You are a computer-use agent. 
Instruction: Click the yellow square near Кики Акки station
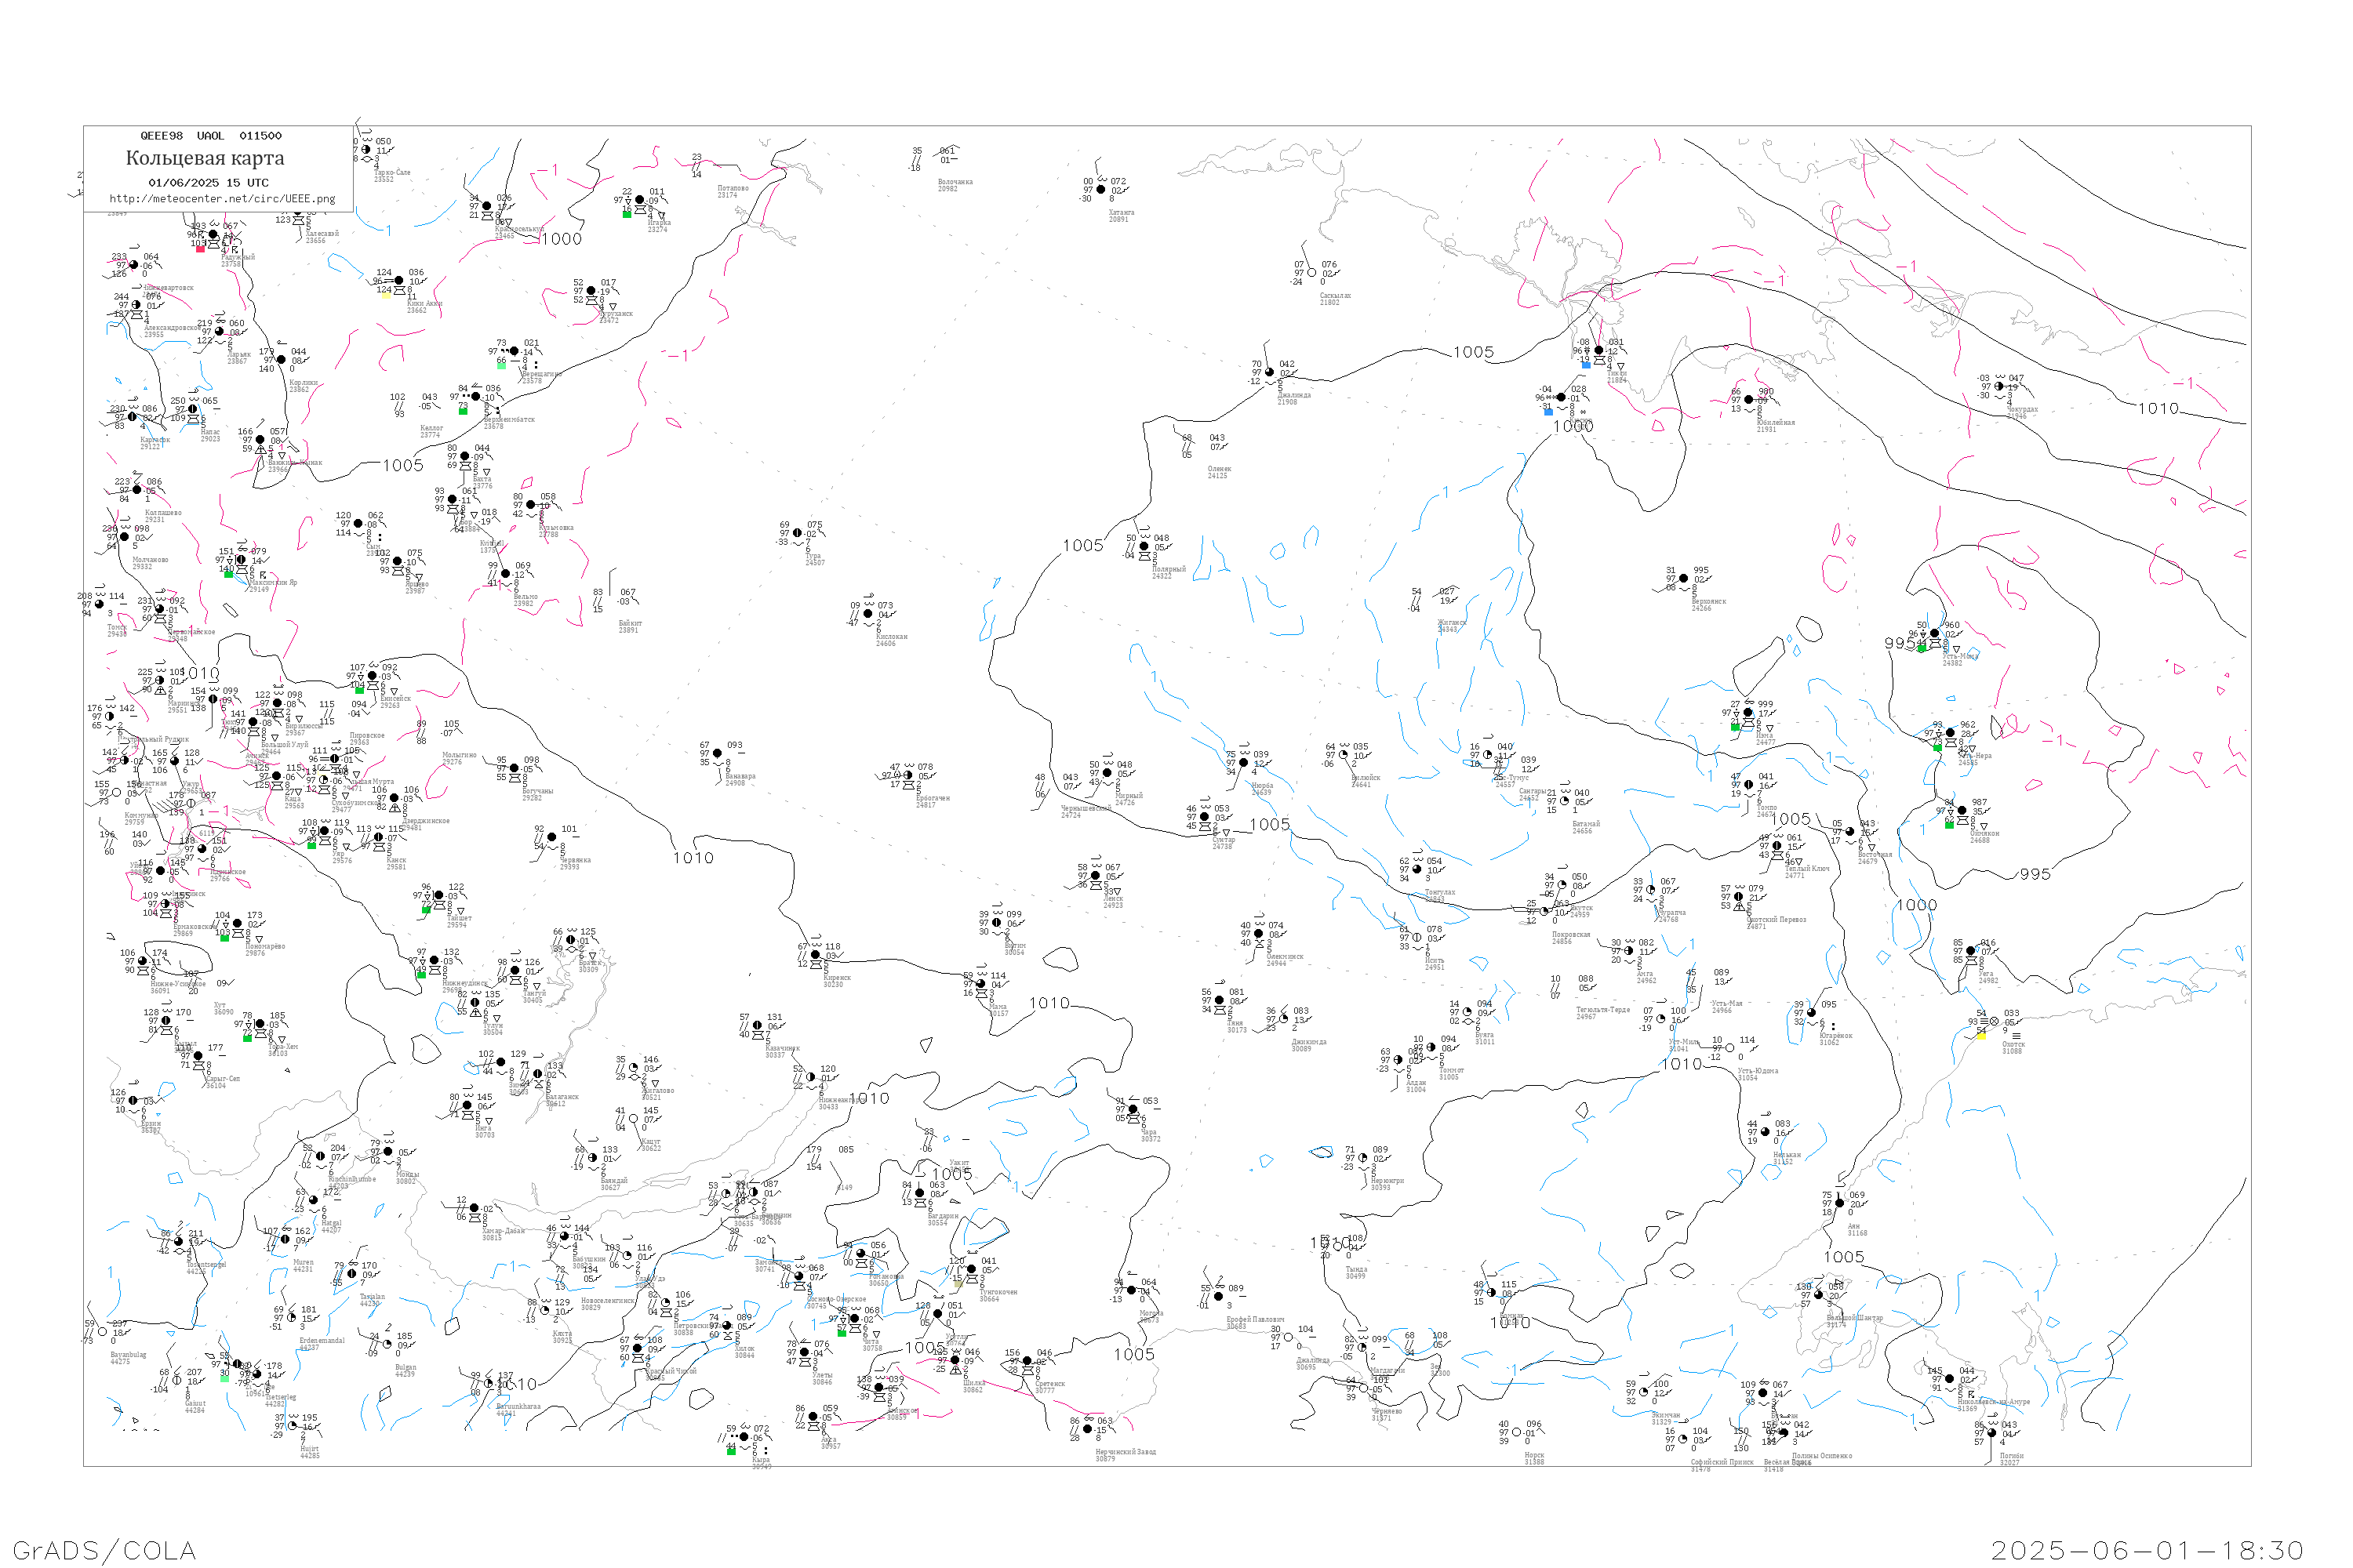(386, 295)
